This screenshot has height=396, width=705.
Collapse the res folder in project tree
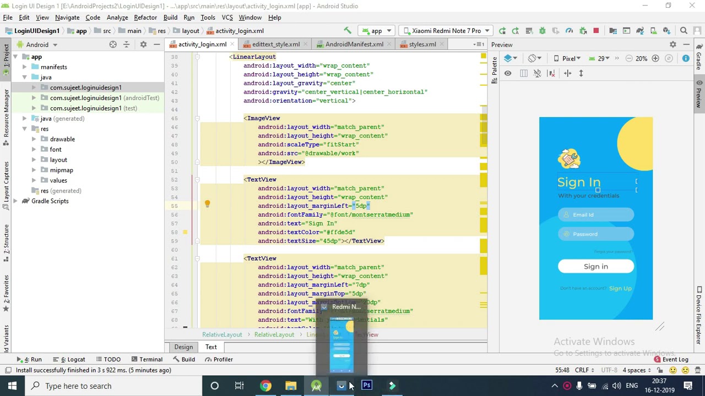24,129
